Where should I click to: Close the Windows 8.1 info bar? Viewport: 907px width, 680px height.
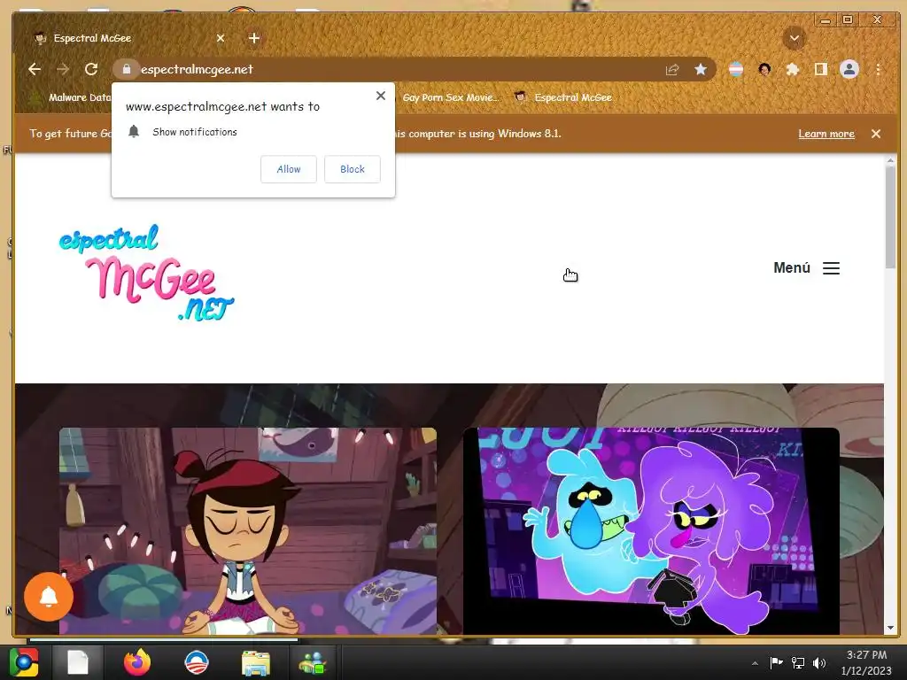tap(876, 134)
